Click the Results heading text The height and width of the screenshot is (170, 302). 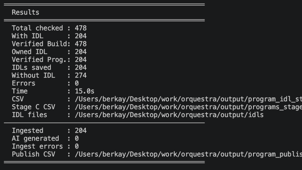coord(25,12)
